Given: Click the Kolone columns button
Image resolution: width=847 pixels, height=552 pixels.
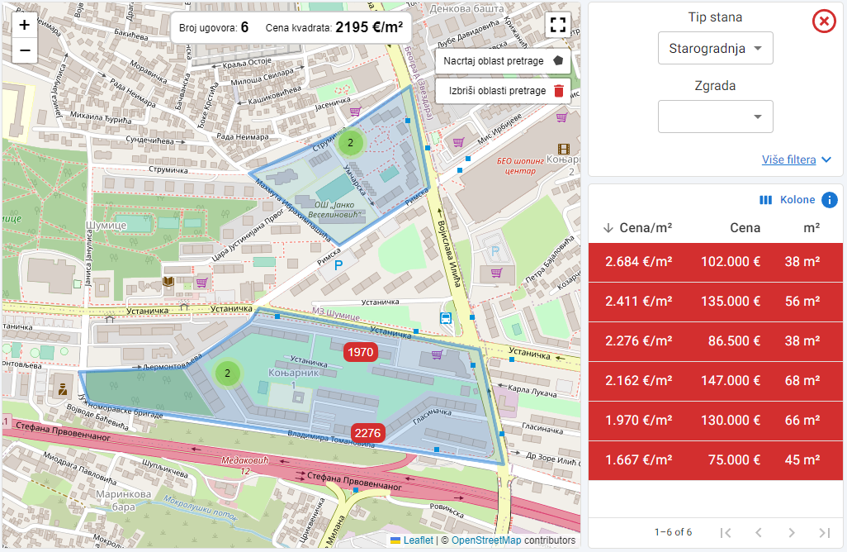Looking at the screenshot, I should [787, 200].
